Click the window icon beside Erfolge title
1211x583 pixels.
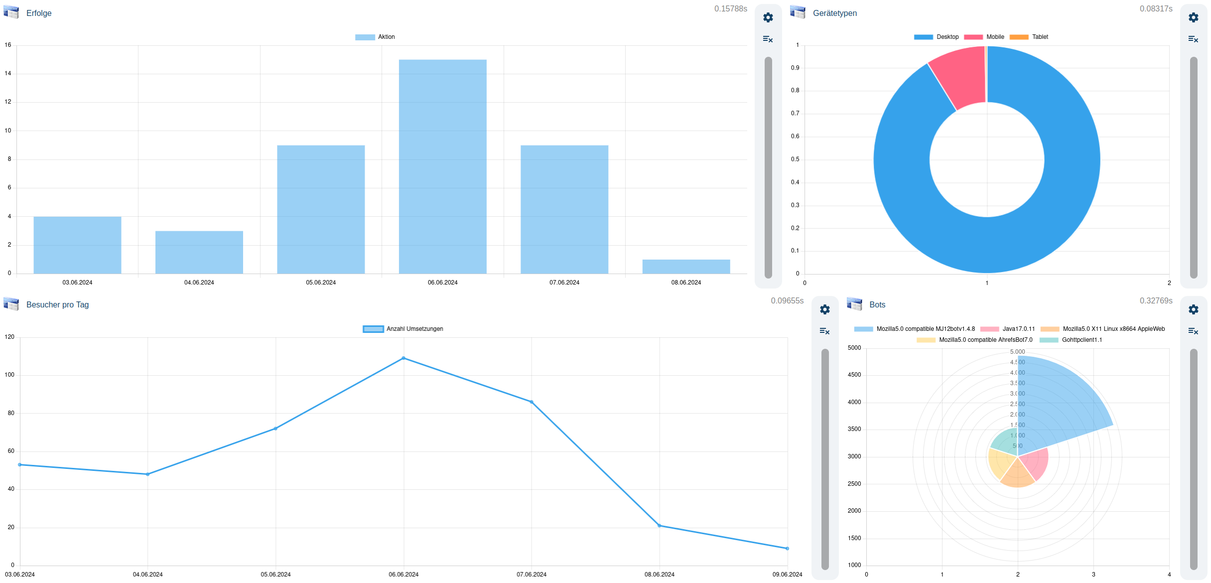(x=11, y=12)
